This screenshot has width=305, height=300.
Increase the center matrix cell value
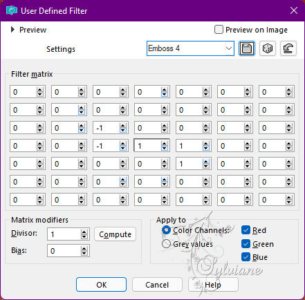pyautogui.click(x=165, y=144)
